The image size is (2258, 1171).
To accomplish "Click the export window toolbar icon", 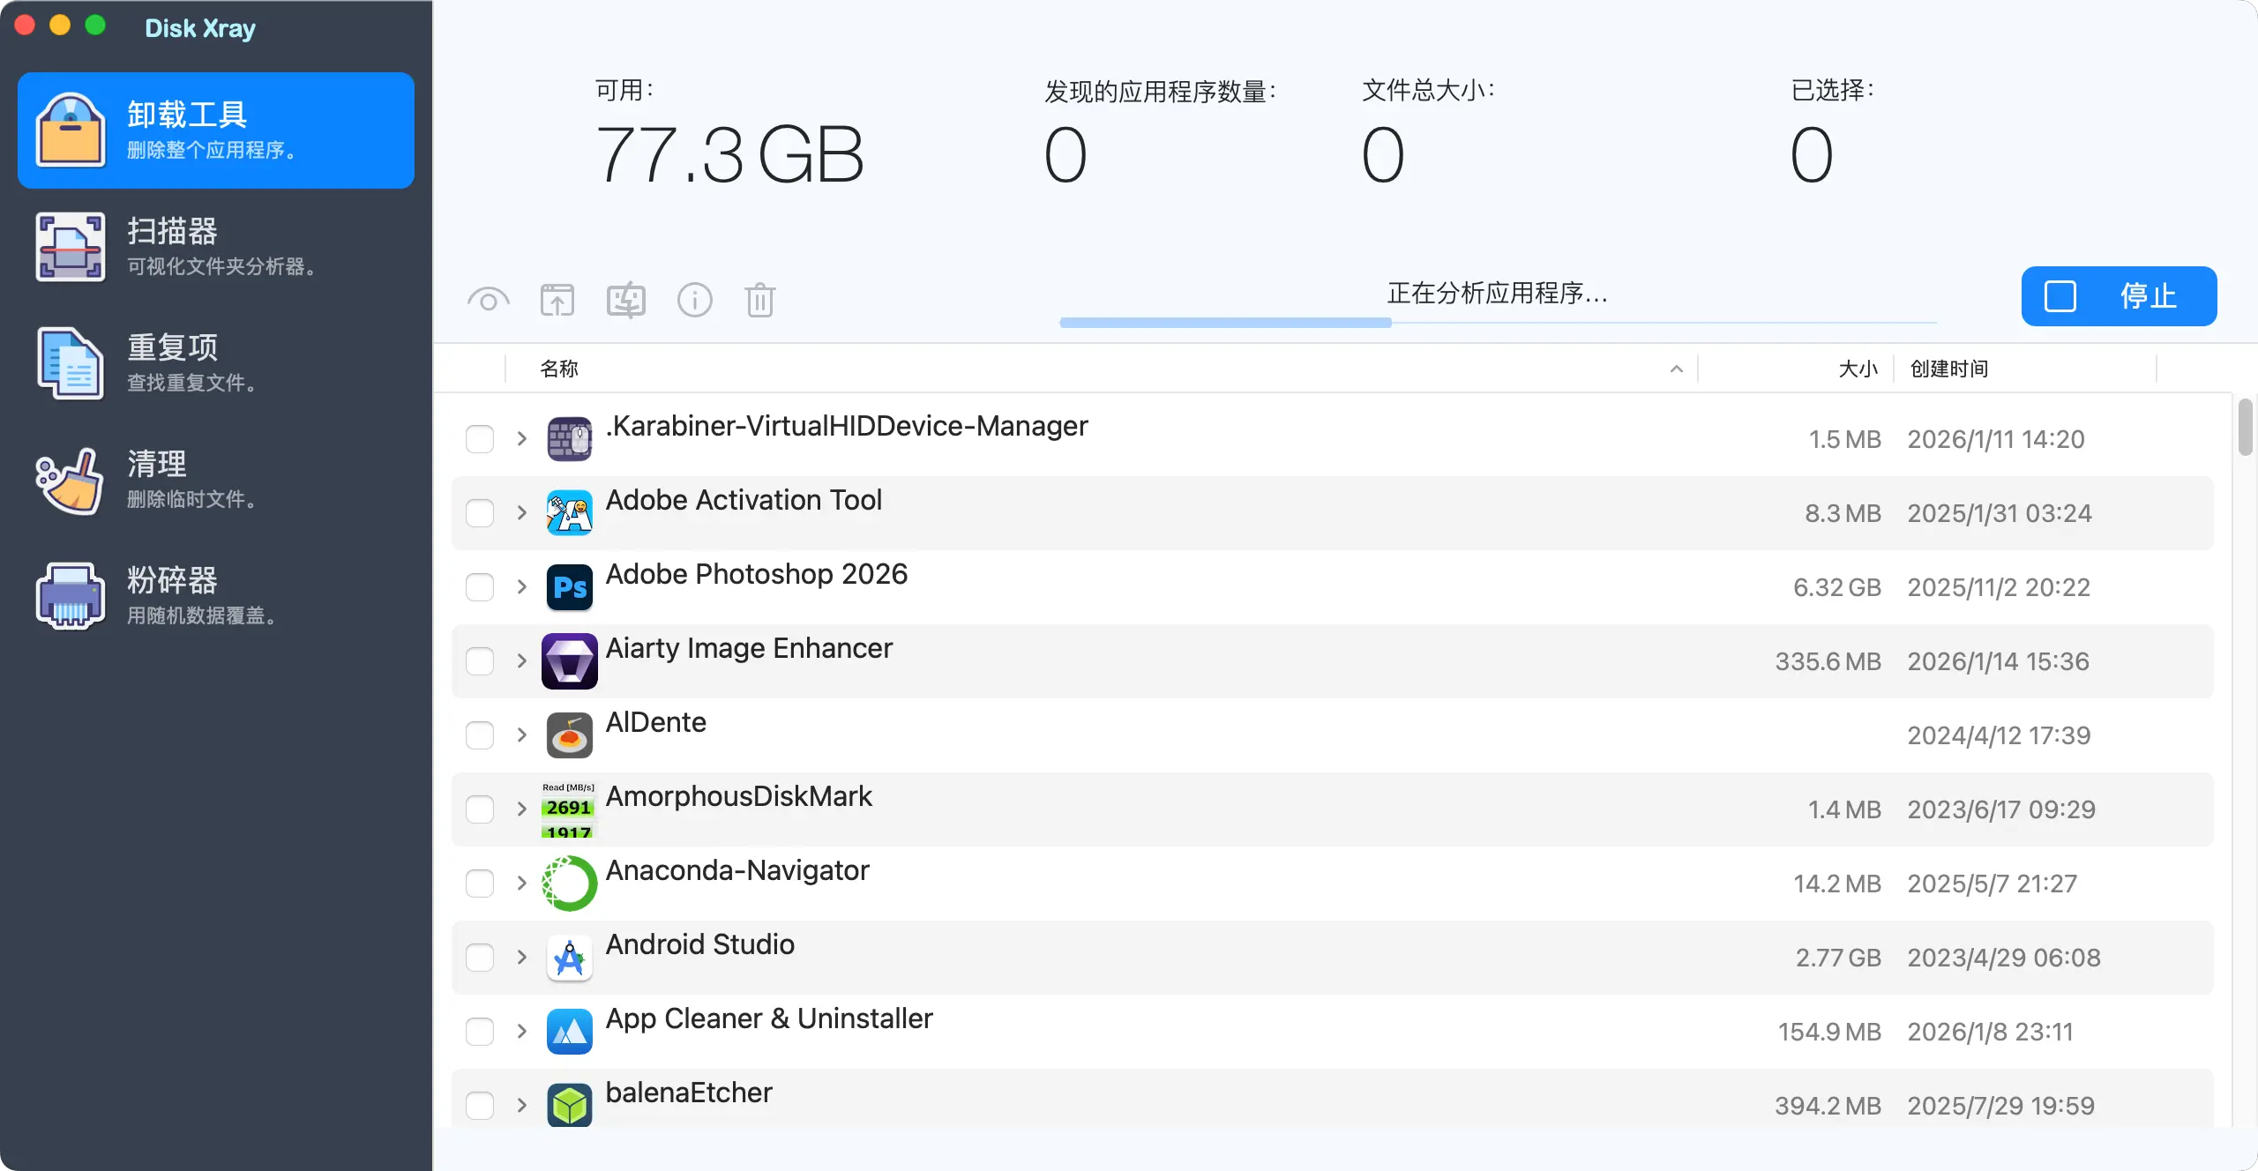I will pyautogui.click(x=557, y=301).
